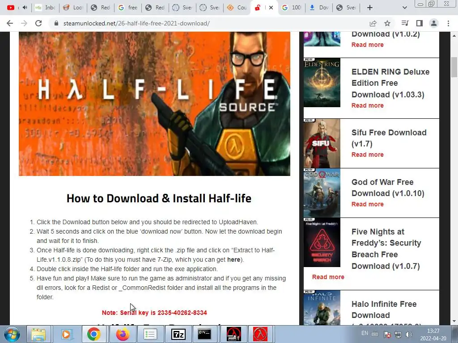Screen dimensions: 458x343
Task: Open Windows Explorer from taskbar
Action: coord(39,334)
